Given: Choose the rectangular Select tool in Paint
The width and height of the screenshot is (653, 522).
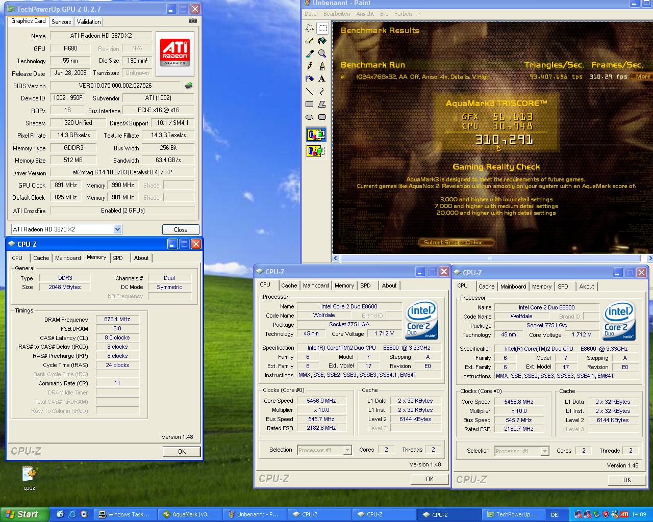Looking at the screenshot, I should [x=322, y=28].
